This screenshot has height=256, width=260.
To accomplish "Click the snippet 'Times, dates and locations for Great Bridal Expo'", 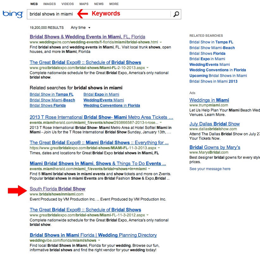I will [94, 153].
